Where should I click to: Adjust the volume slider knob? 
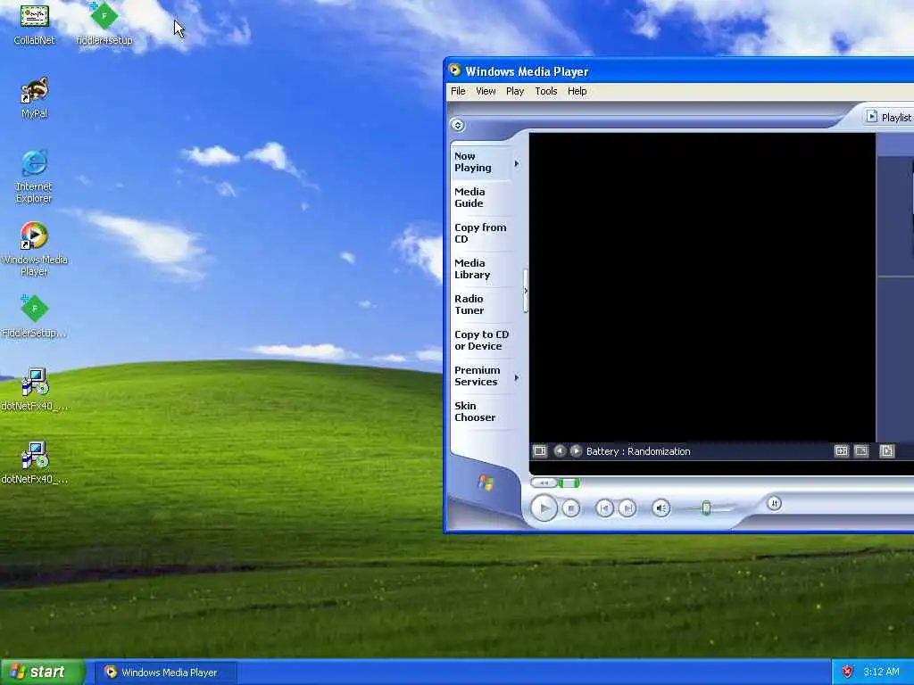[706, 508]
